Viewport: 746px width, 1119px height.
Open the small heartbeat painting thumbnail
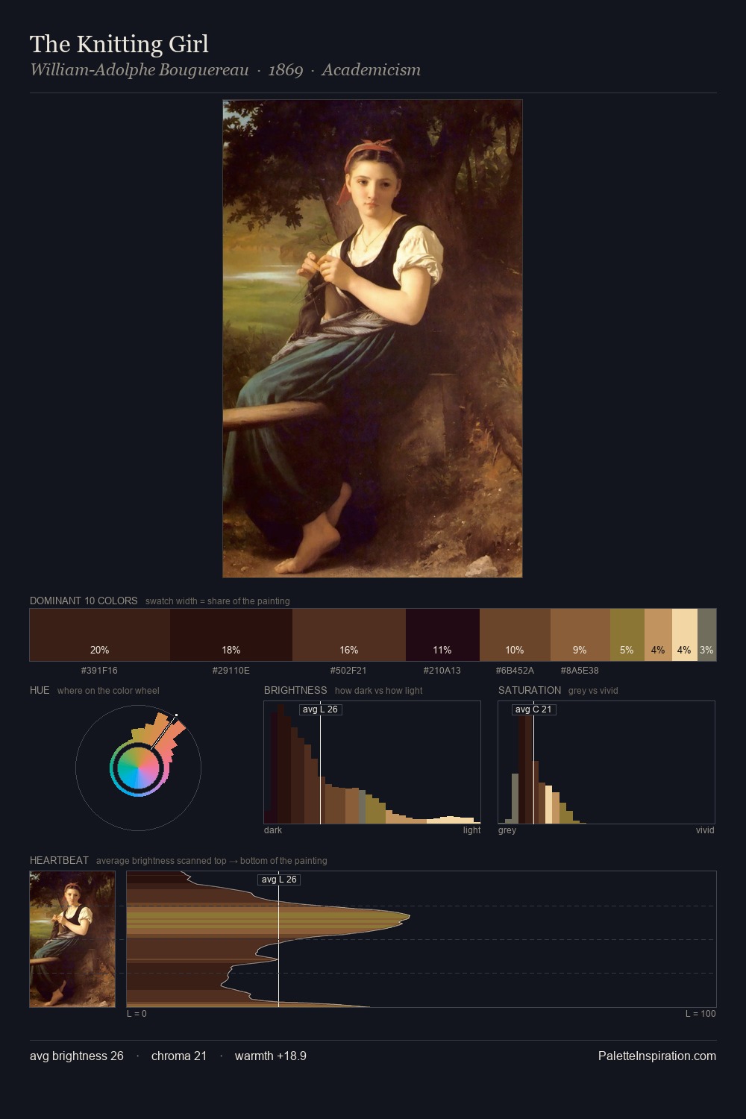coord(72,939)
